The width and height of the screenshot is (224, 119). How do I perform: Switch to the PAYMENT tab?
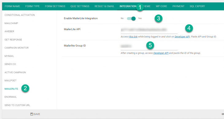[178, 6]
